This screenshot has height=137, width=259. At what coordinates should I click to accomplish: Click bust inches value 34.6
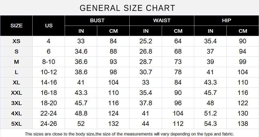(x=81, y=52)
